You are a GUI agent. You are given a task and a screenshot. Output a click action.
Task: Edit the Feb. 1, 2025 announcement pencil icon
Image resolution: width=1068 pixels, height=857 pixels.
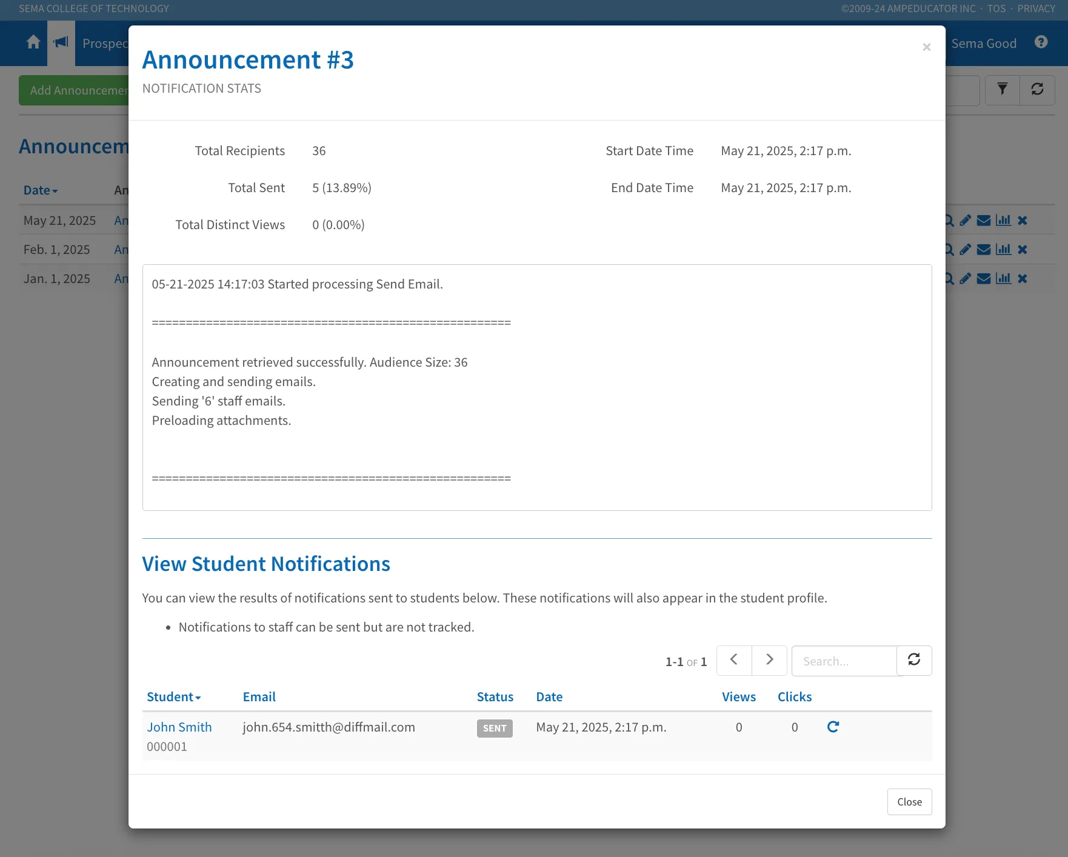[x=965, y=250]
